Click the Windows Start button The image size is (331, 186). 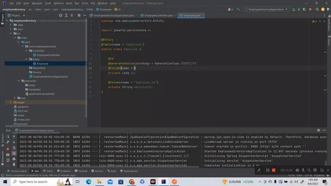(x=5, y=181)
